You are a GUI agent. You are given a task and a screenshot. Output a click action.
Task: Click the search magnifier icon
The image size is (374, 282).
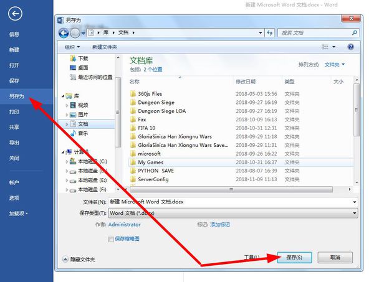(x=355, y=32)
